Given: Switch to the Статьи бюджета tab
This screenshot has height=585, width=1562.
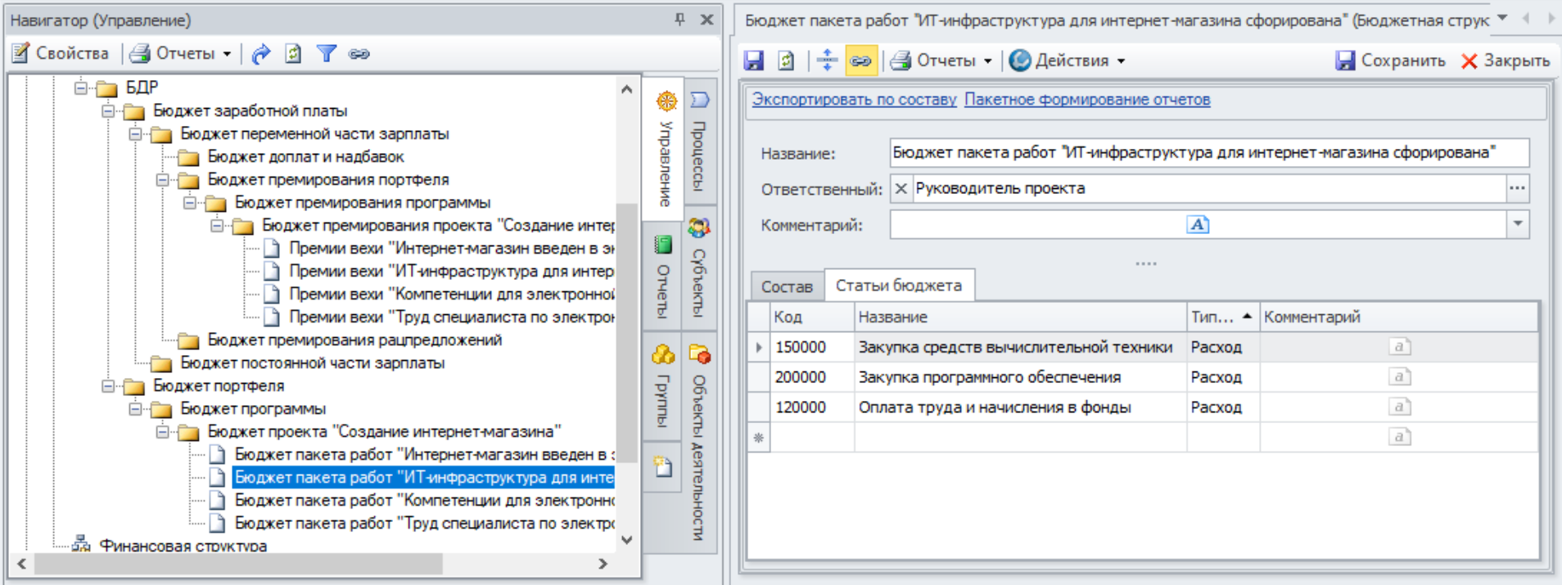Looking at the screenshot, I should click(898, 286).
